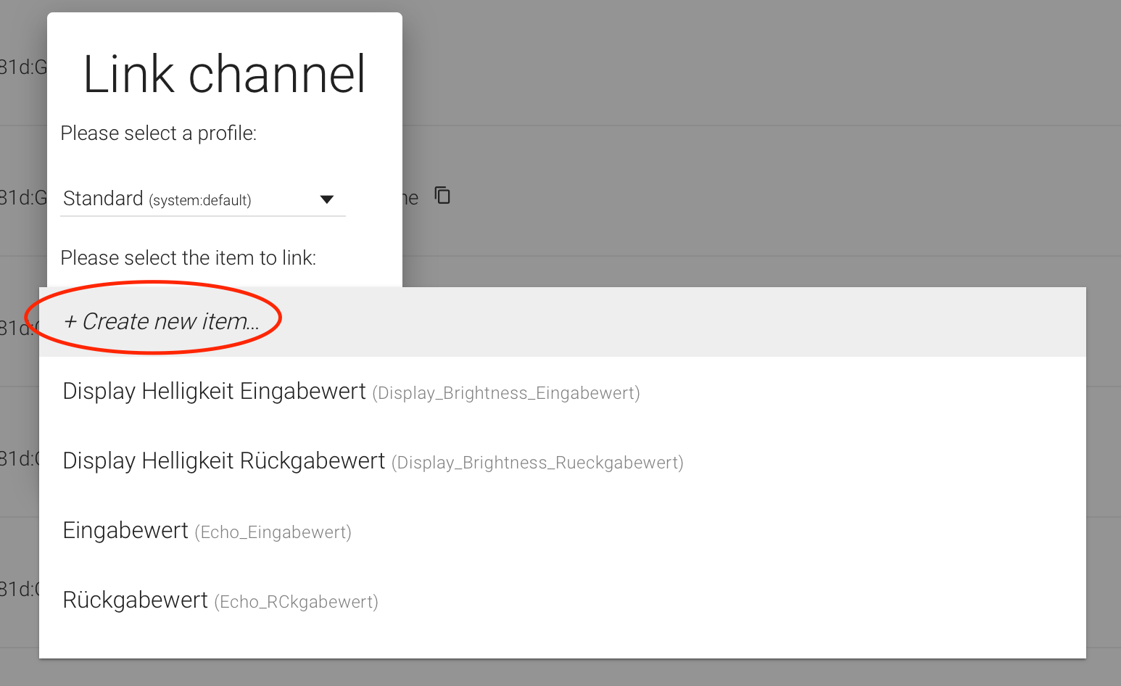Click the word channel in dialog title
The width and height of the screenshot is (1121, 686).
tap(277, 74)
